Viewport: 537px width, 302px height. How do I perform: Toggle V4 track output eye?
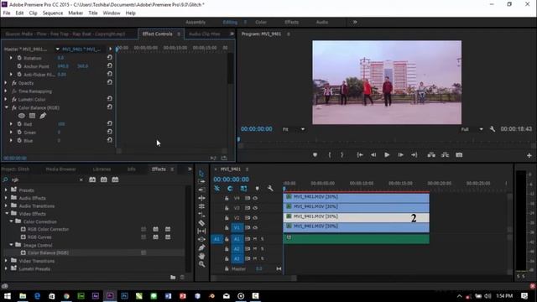[x=255, y=198]
